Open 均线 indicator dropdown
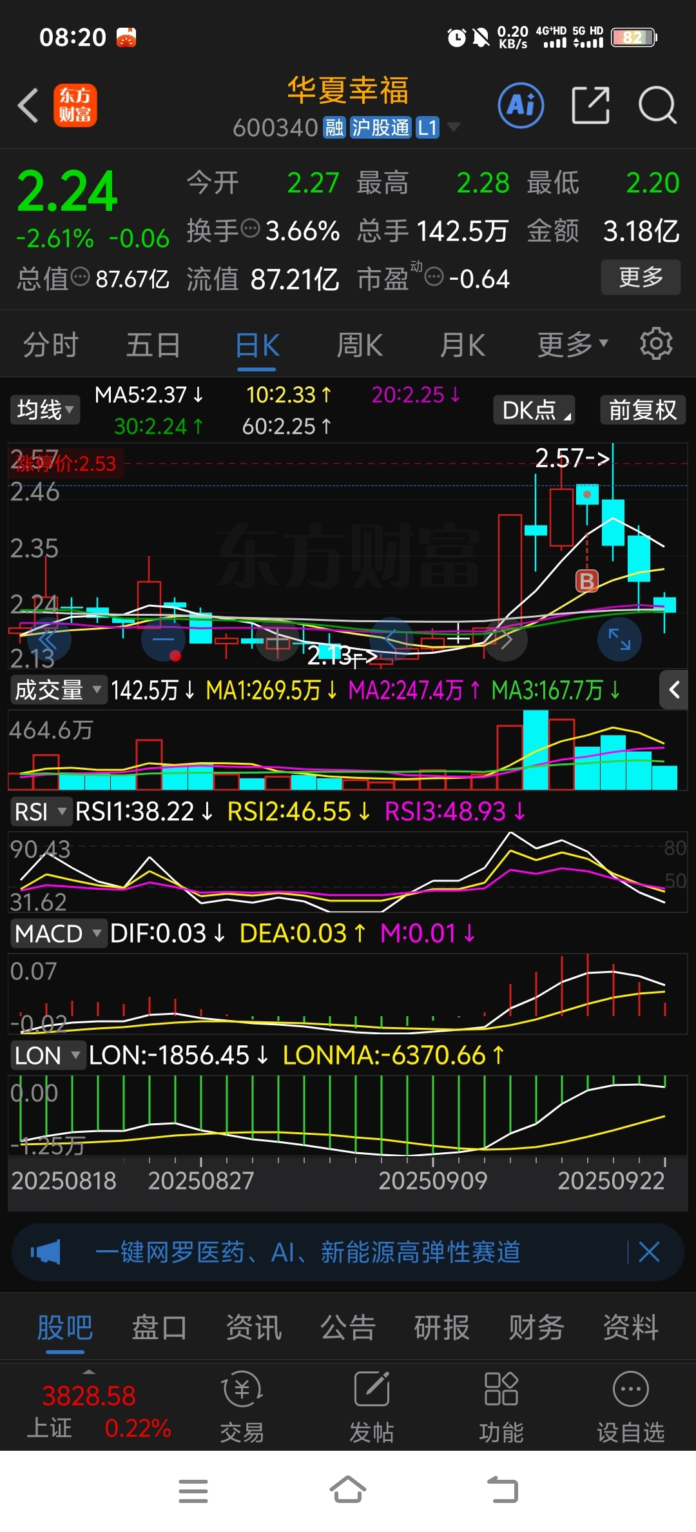The width and height of the screenshot is (696, 1532). coord(45,410)
